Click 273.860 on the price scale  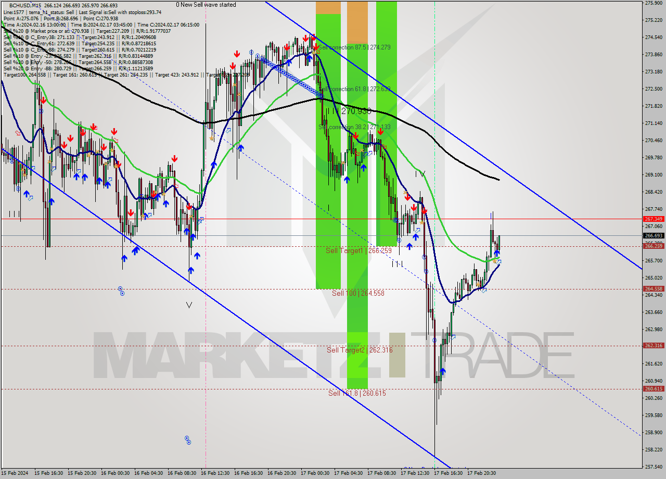pyautogui.click(x=654, y=55)
